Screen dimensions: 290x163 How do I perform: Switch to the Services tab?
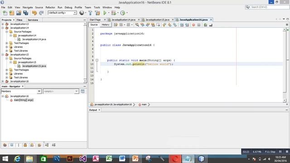tap(33, 20)
